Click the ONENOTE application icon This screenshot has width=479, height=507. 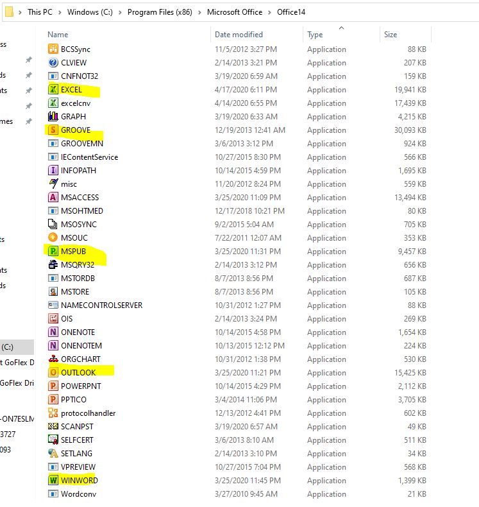53,332
